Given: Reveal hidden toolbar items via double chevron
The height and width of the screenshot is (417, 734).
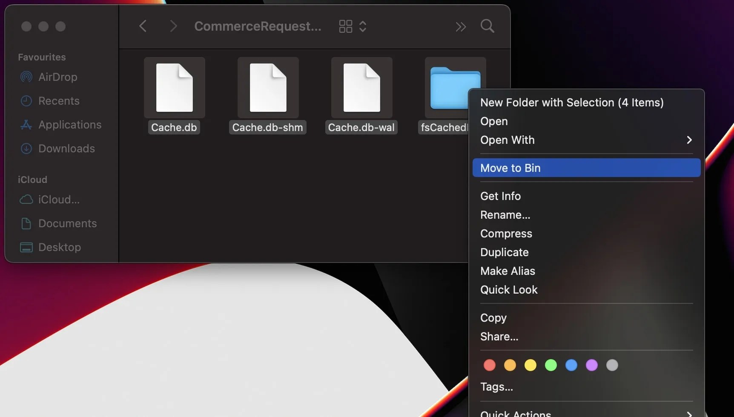Looking at the screenshot, I should click(460, 26).
